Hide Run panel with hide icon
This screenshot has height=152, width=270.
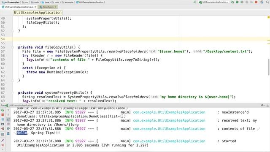[x=267, y=105]
